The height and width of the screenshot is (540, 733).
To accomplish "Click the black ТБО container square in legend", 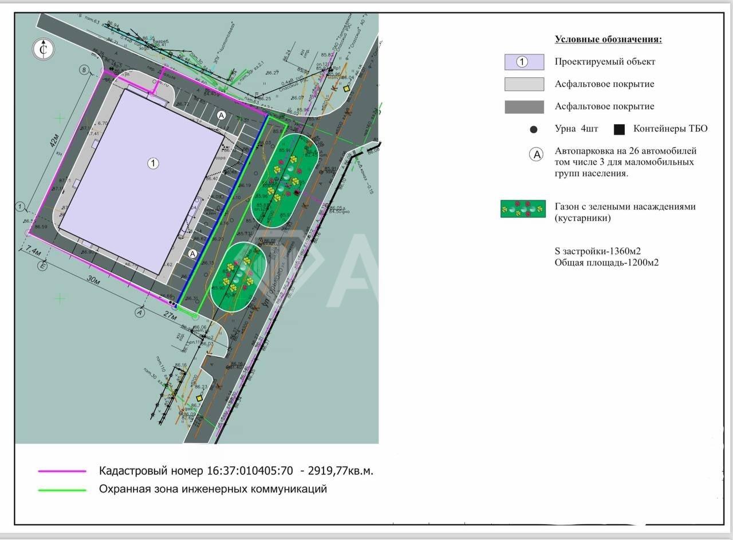I will click(619, 129).
